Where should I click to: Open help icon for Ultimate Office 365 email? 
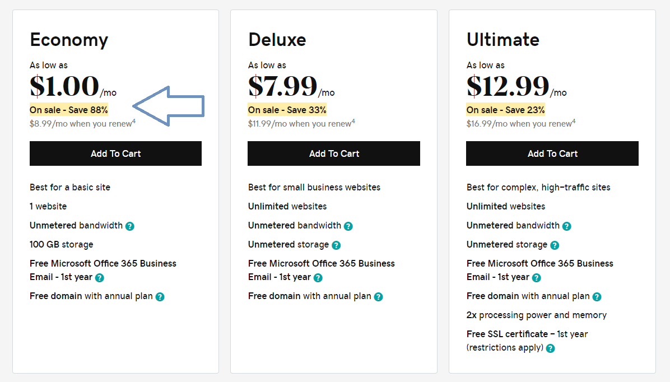(537, 278)
